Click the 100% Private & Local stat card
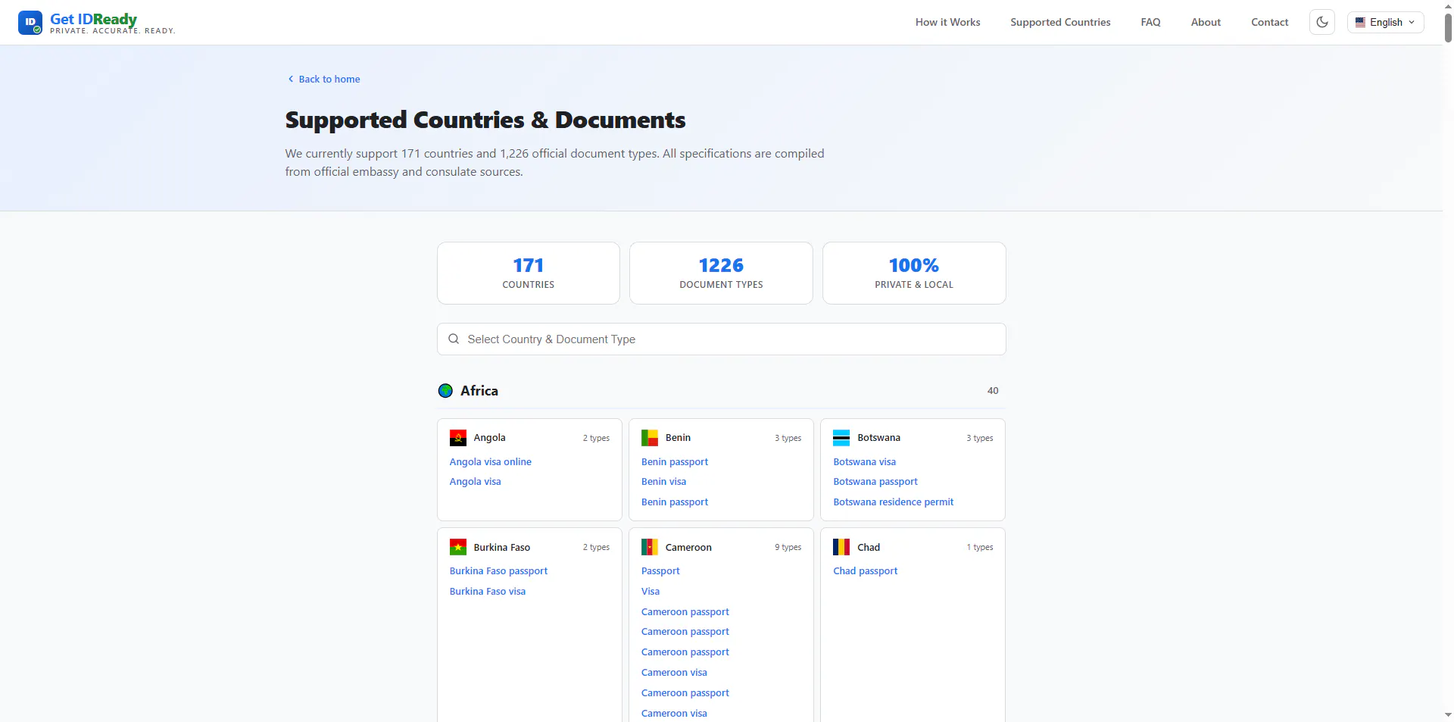This screenshot has height=722, width=1454. (914, 273)
